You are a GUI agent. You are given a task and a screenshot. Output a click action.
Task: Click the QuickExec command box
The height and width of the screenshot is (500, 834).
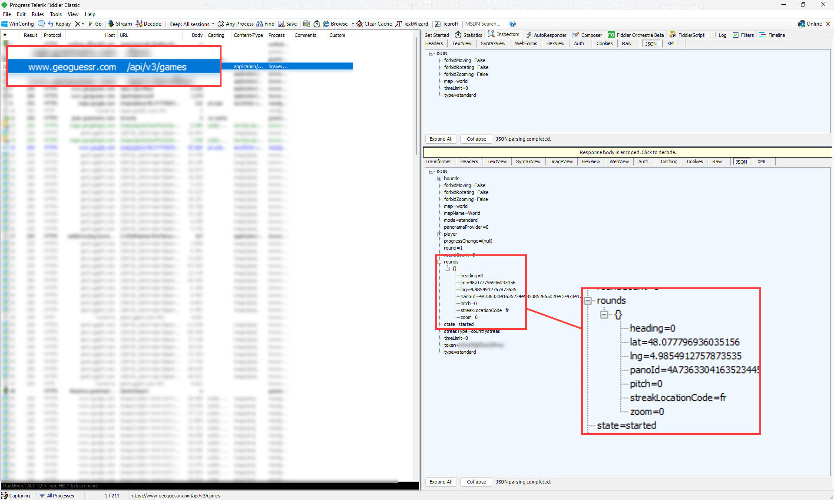210,486
